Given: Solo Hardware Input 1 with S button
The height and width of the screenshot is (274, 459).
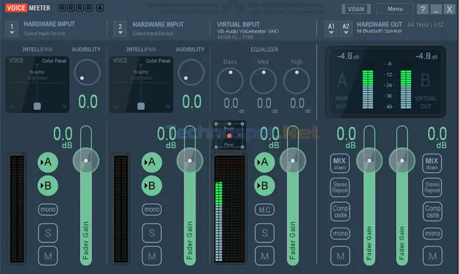Looking at the screenshot, I should coord(48,233).
